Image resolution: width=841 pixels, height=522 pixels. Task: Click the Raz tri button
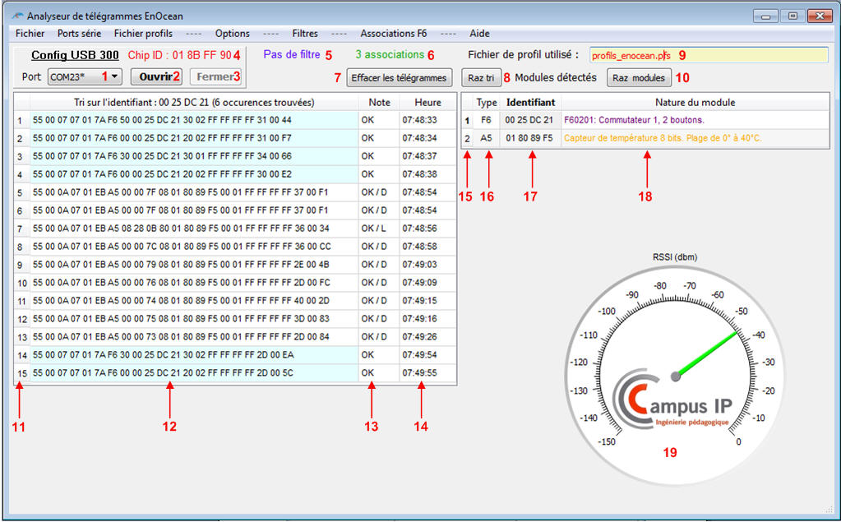click(481, 78)
